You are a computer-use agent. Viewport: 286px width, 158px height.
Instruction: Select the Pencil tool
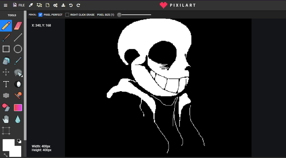coord(6,26)
